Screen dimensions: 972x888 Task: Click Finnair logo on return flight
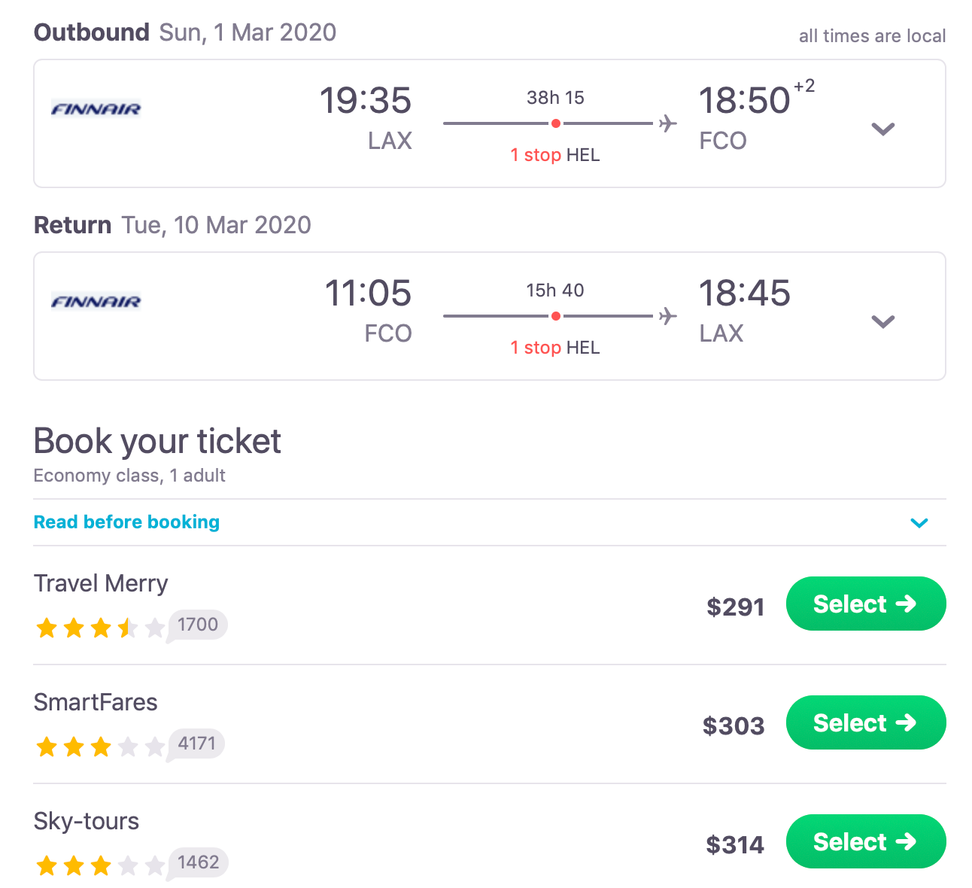[x=96, y=302]
